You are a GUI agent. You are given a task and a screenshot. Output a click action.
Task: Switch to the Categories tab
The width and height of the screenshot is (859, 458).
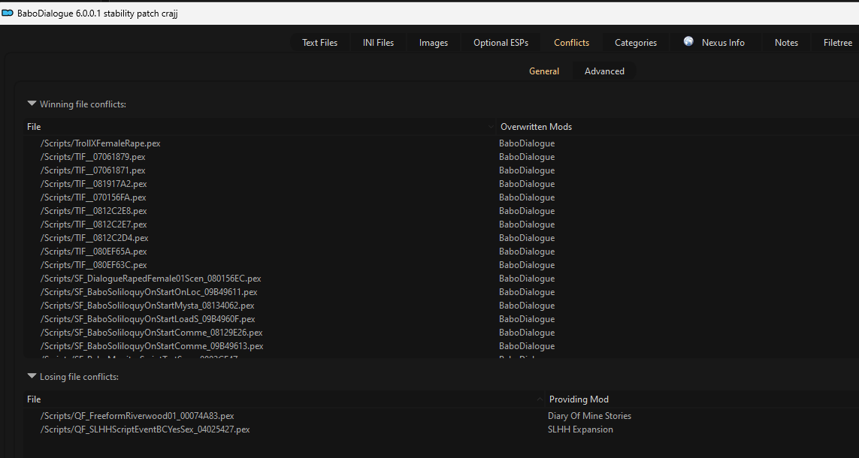(x=636, y=43)
